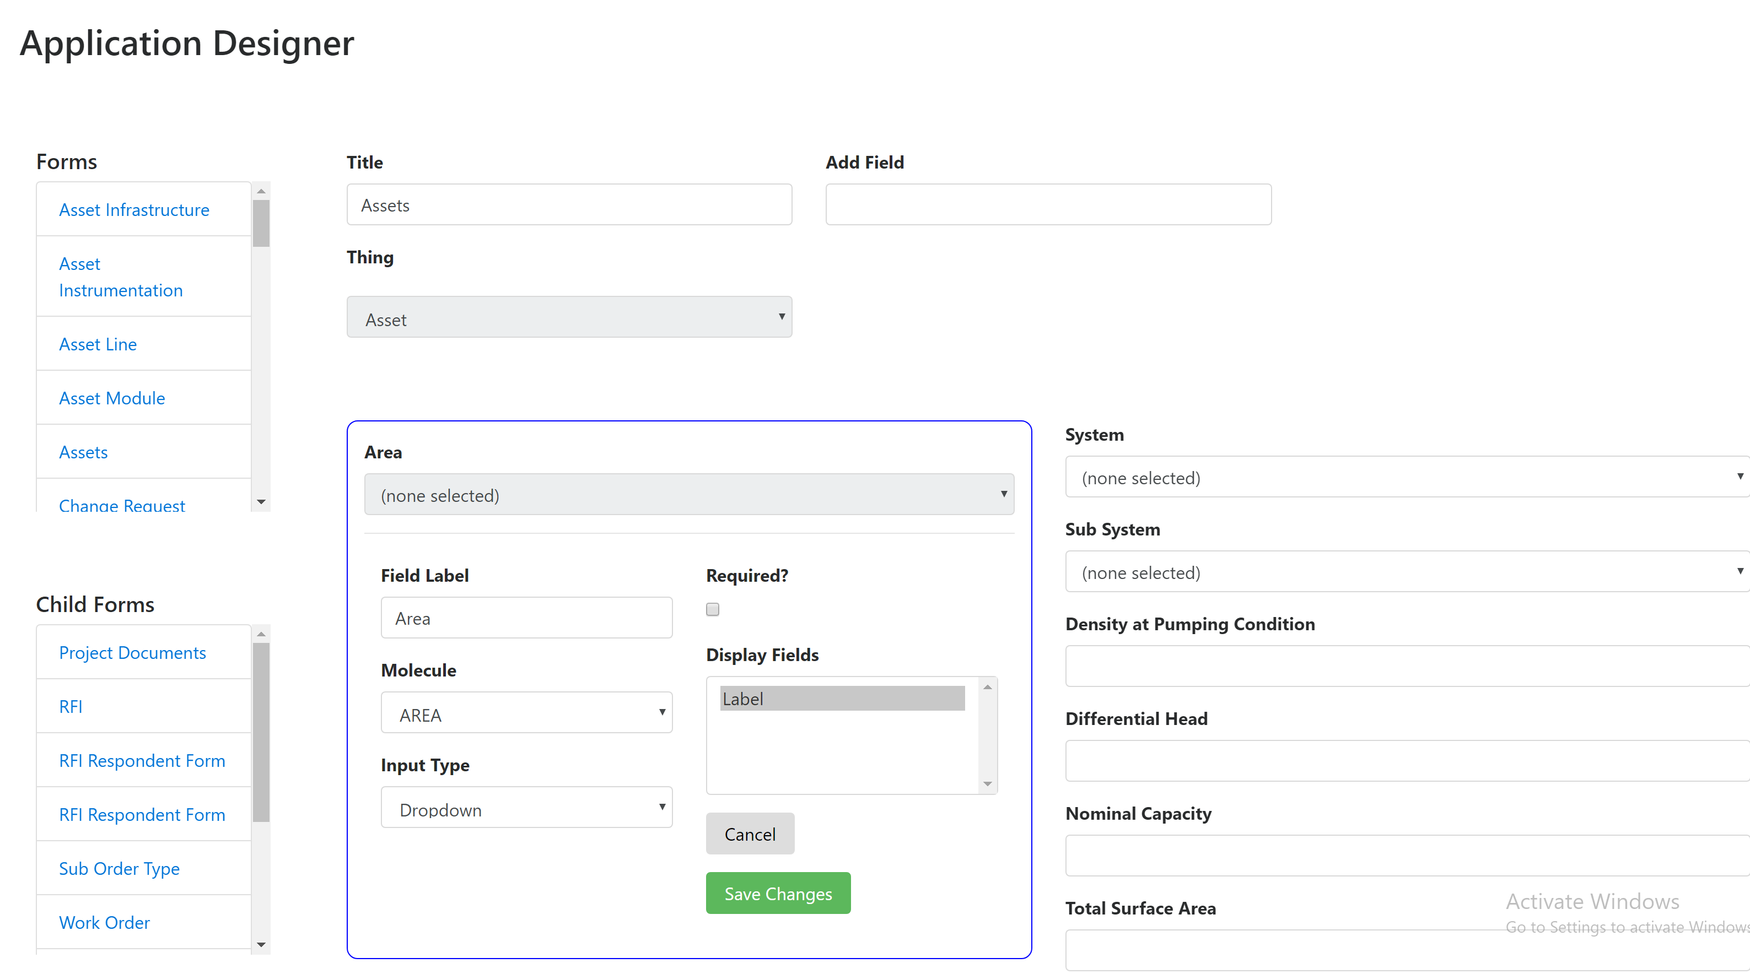
Task: Open the "Work Order" child form
Action: click(104, 922)
